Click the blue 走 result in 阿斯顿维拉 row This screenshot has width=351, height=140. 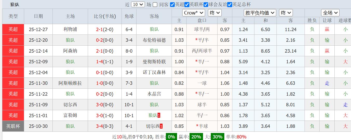pos(327,83)
